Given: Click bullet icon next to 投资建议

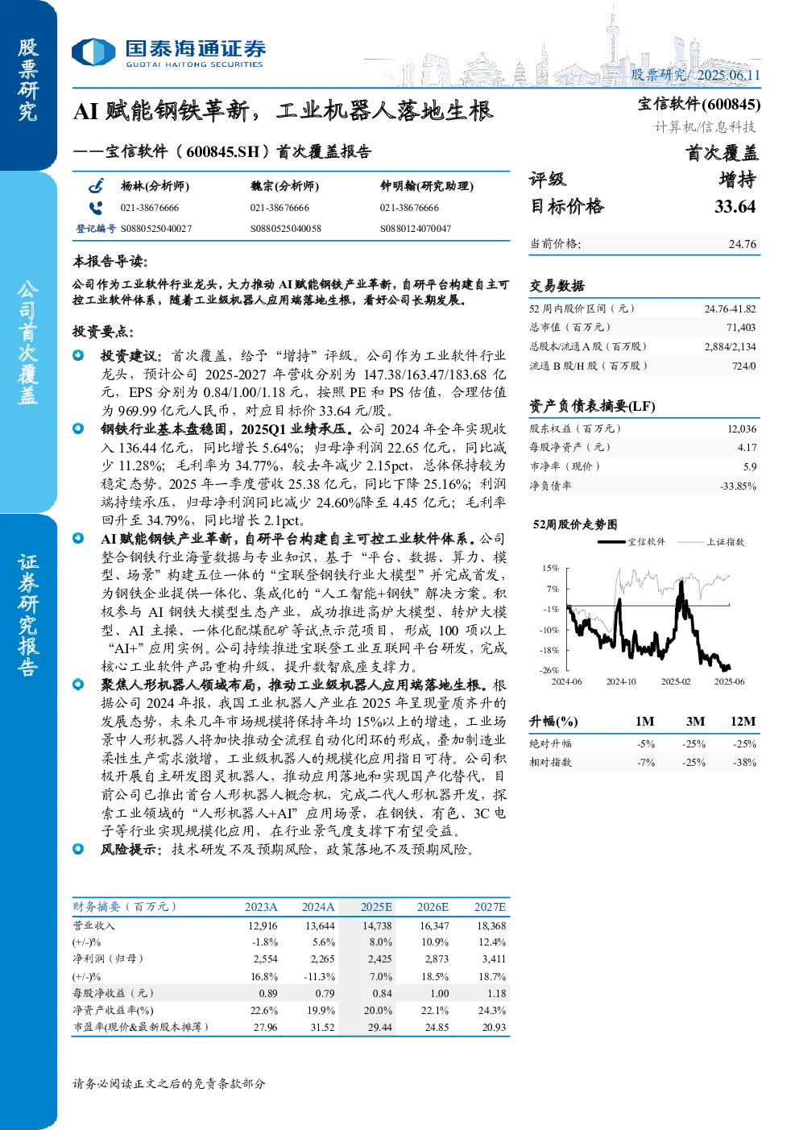Looking at the screenshot, I should (x=78, y=355).
